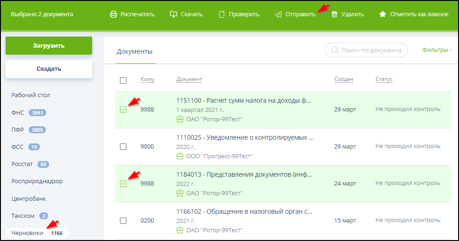The width and height of the screenshot is (459, 241).
Task: Click the search magnifier icon
Action: (334, 50)
